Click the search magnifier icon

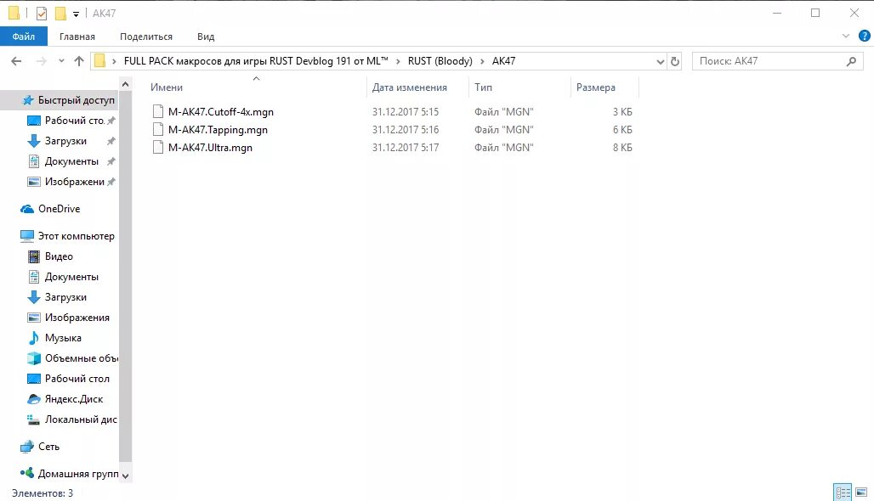point(851,61)
